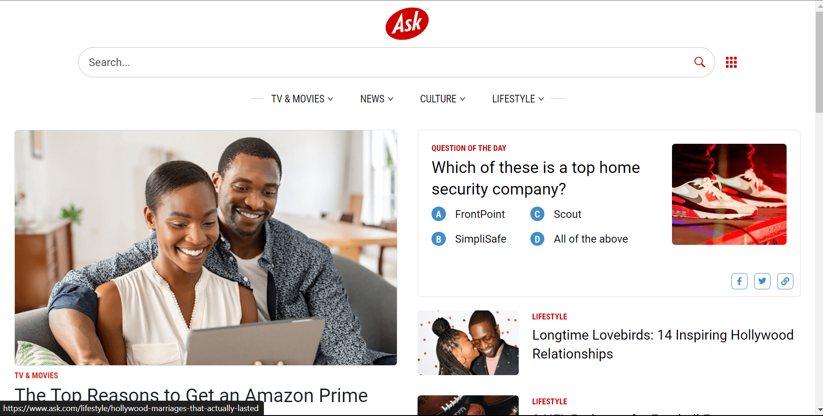Open the red grid apps menu icon

click(x=731, y=62)
